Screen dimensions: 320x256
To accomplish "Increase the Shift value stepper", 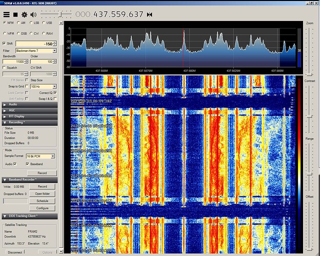I will pyautogui.click(x=55, y=42).
